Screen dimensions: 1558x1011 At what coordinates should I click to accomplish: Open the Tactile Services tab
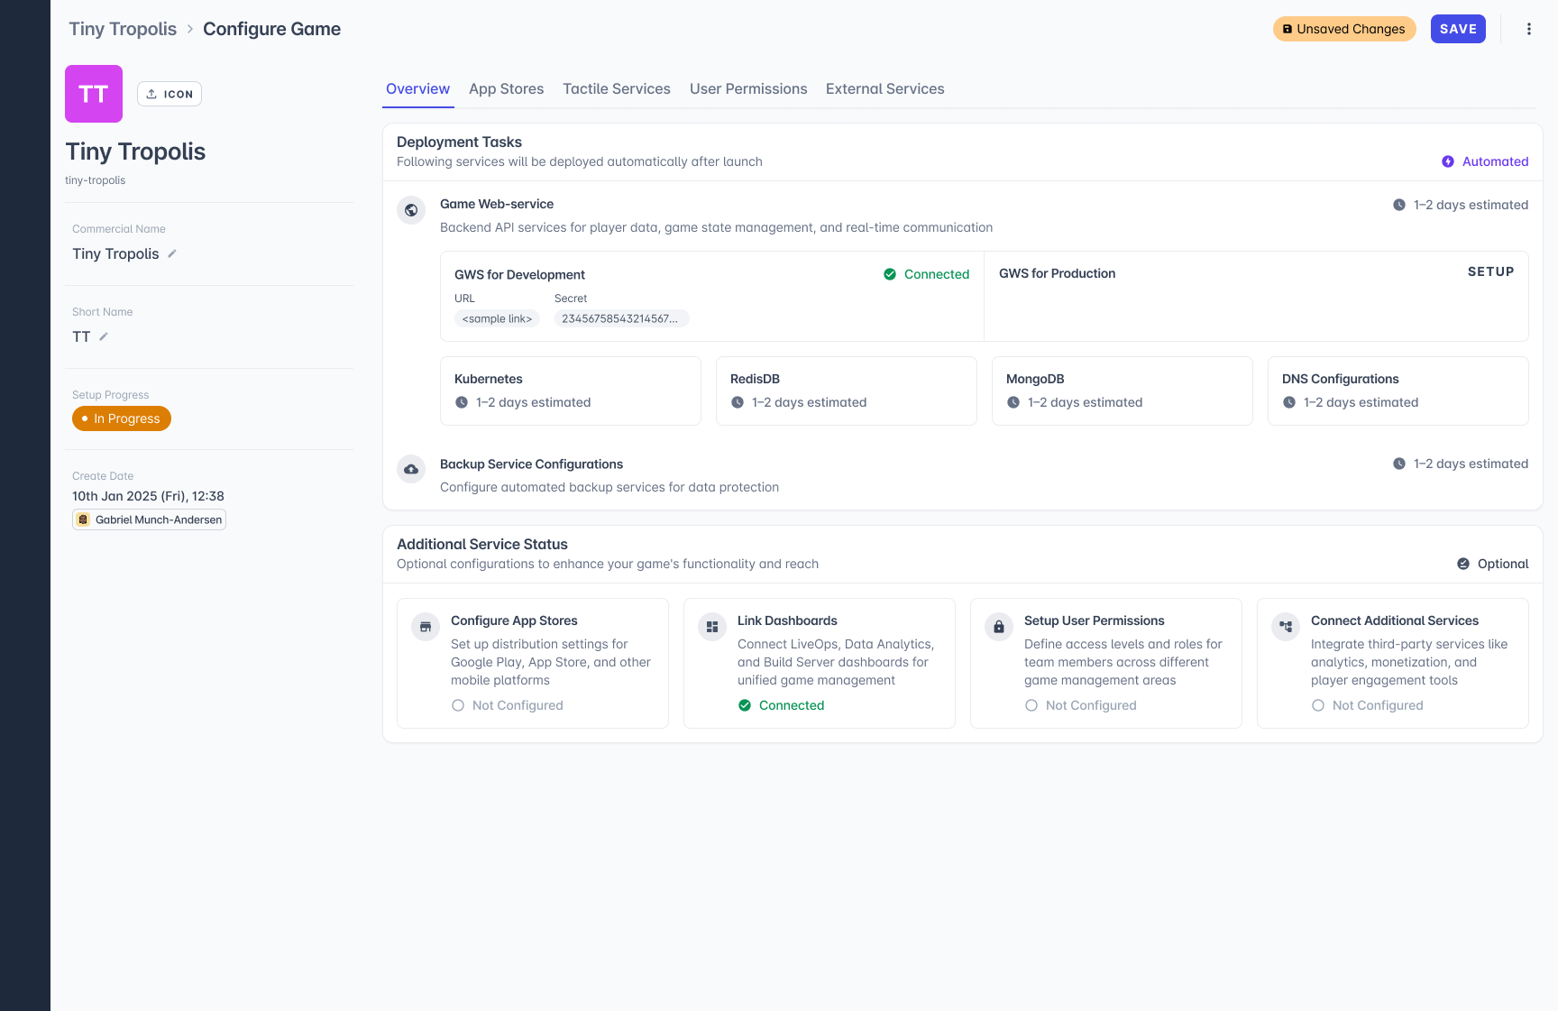click(617, 88)
